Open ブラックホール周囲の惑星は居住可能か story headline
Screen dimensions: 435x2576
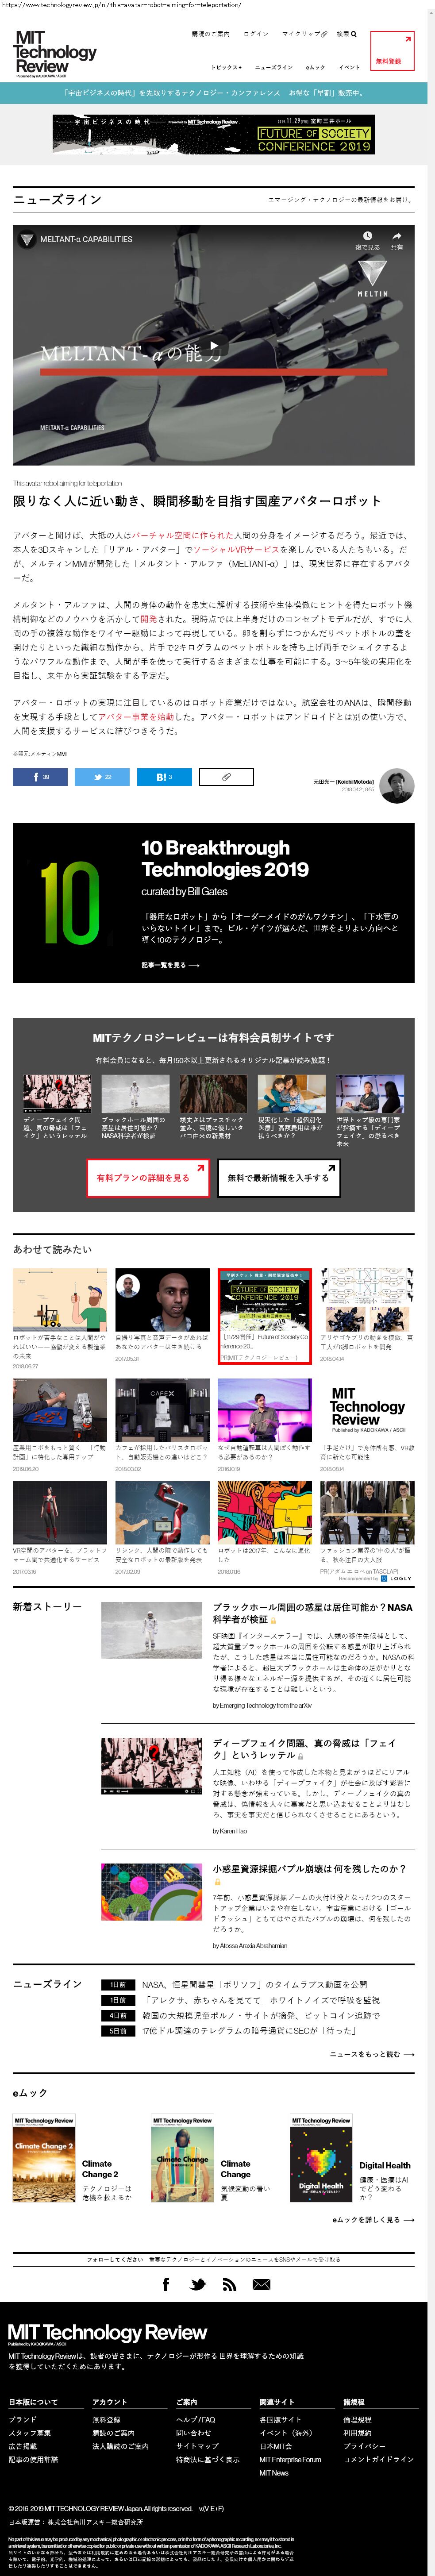click(x=312, y=1613)
